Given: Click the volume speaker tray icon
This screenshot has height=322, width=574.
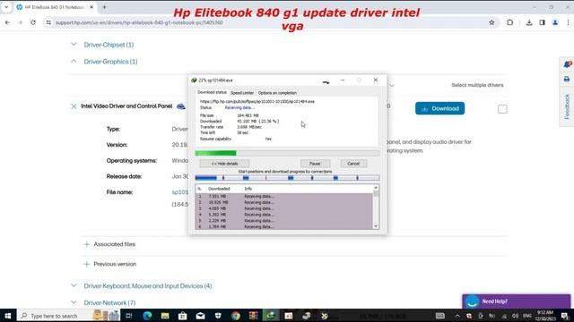Looking at the screenshot, I should pyautogui.click(x=516, y=316).
